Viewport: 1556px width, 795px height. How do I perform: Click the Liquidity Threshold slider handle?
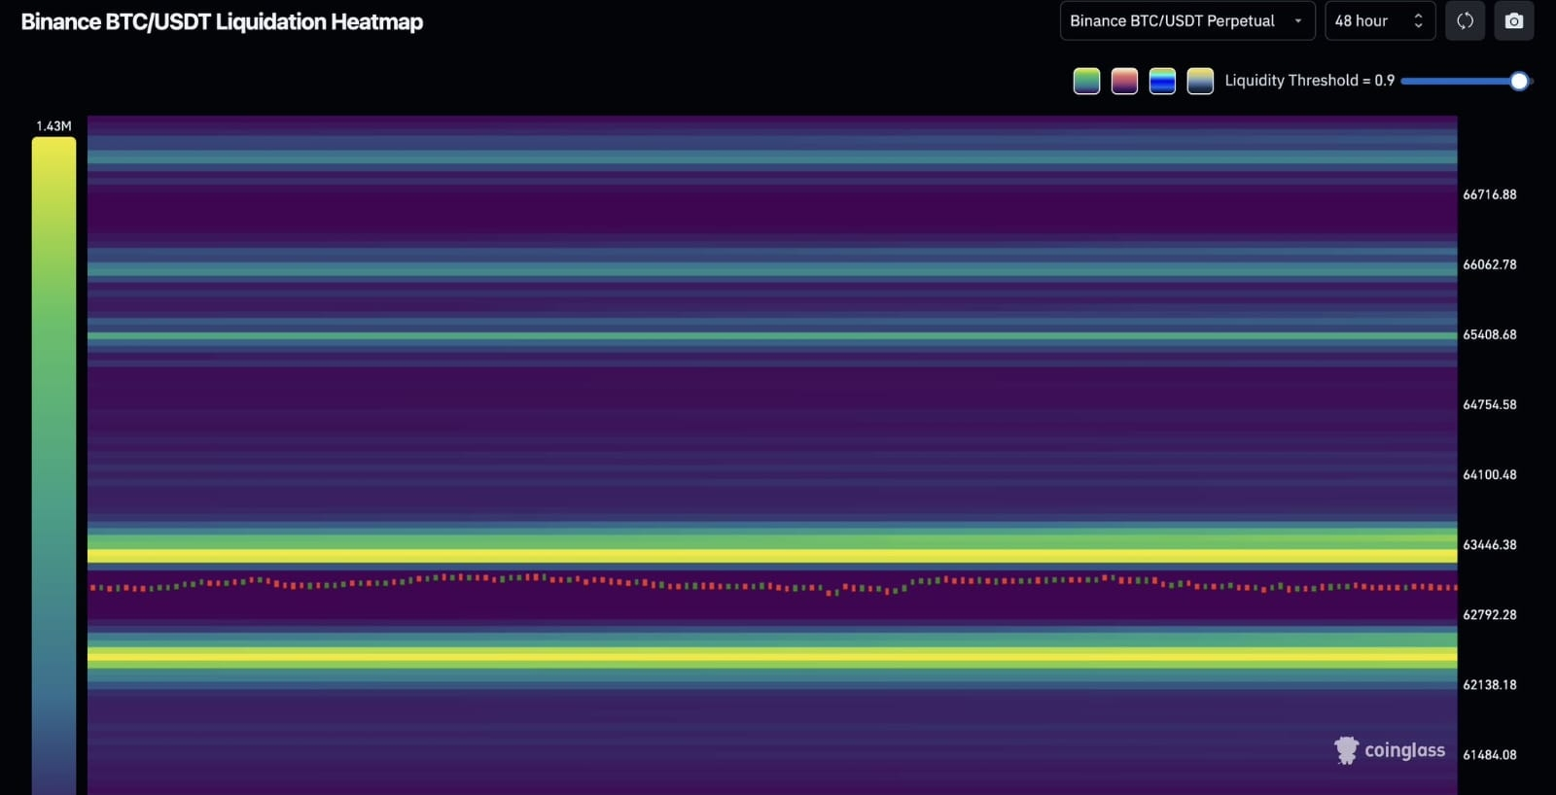tap(1519, 82)
